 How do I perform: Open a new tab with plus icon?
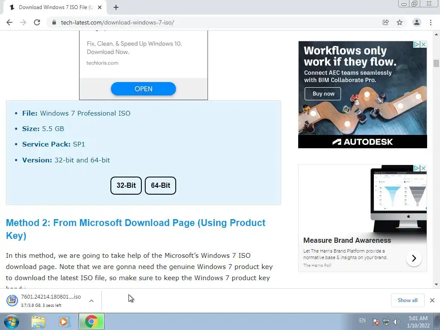point(116,7)
